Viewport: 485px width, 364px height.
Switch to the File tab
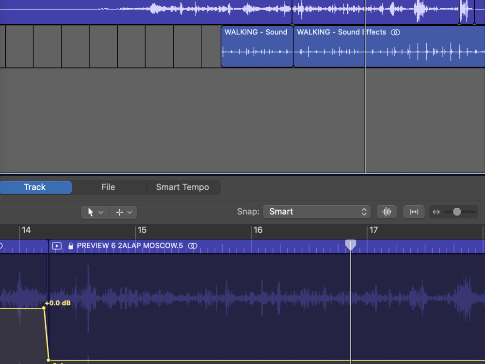point(108,187)
